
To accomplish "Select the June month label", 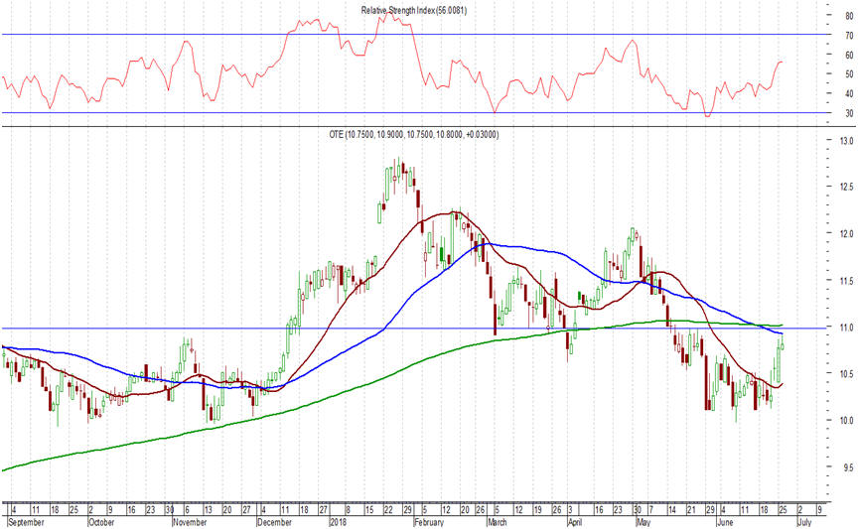I will click(x=725, y=522).
